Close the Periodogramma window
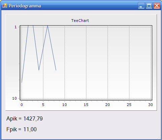 [x=157, y=5]
